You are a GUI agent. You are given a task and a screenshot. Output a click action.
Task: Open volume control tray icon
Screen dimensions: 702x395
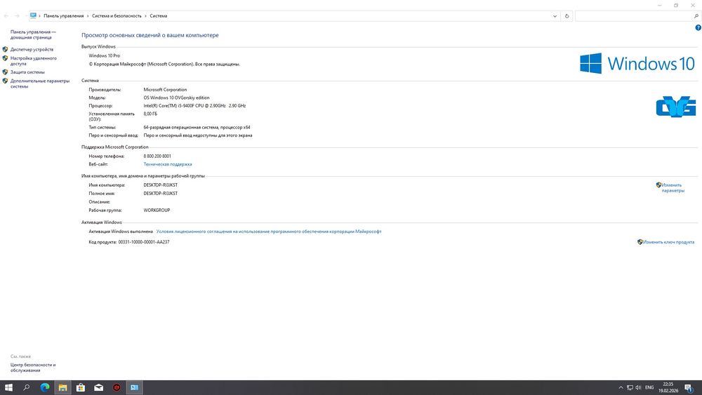coord(638,387)
